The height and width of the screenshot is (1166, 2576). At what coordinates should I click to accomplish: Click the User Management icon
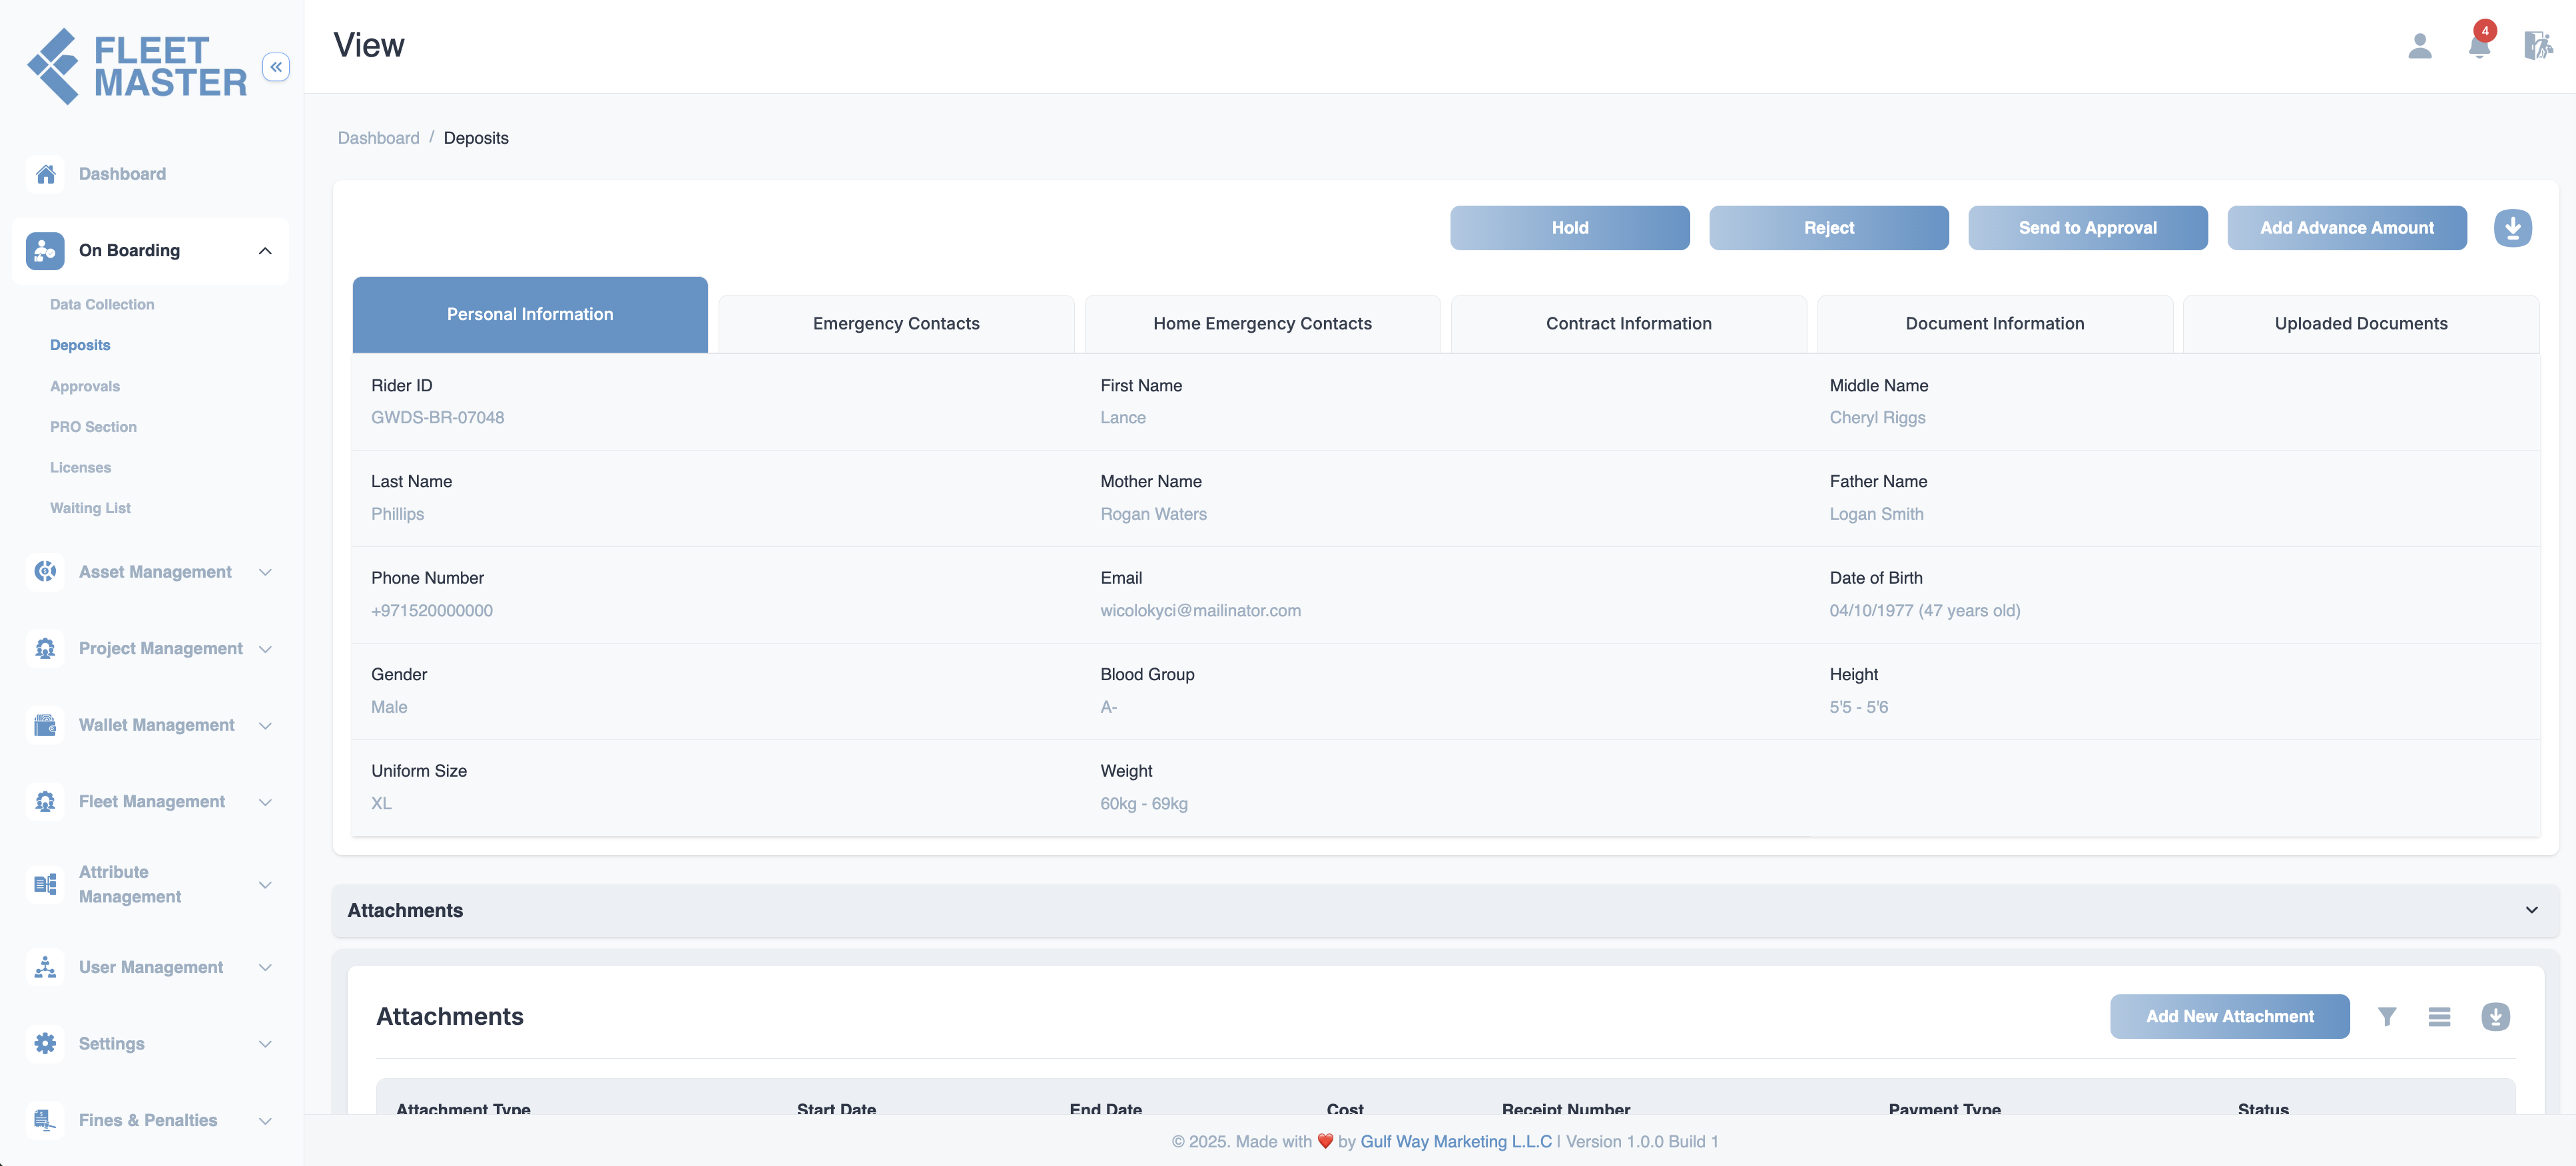point(45,967)
